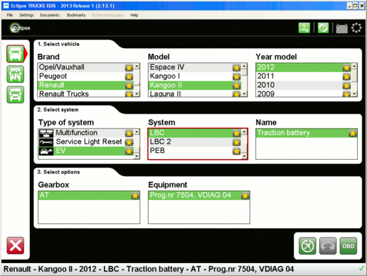Select Opel/Vauxhall in Brand list
Viewport: 367px width, 276px height.
[x=86, y=67]
